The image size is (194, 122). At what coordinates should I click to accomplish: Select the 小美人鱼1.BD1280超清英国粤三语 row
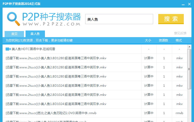pyautogui.click(x=95, y=77)
